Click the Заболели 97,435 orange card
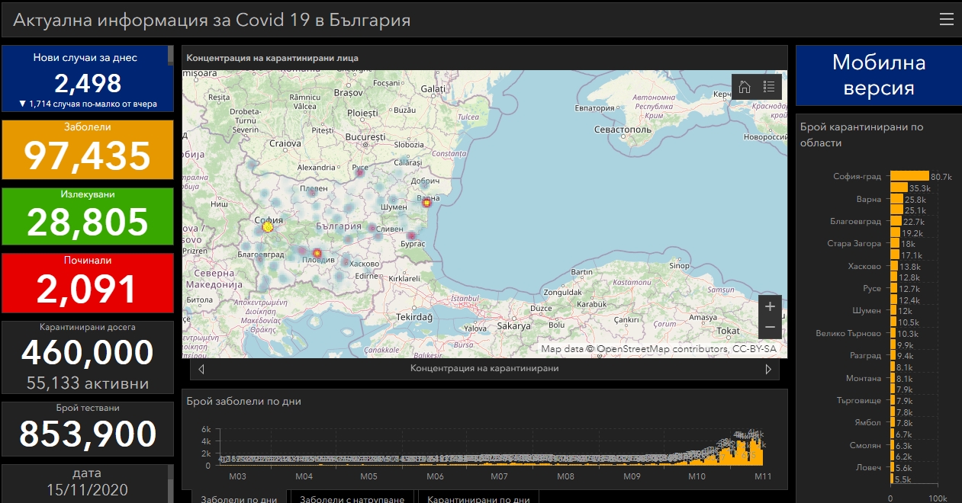This screenshot has height=503, width=962. pos(87,149)
